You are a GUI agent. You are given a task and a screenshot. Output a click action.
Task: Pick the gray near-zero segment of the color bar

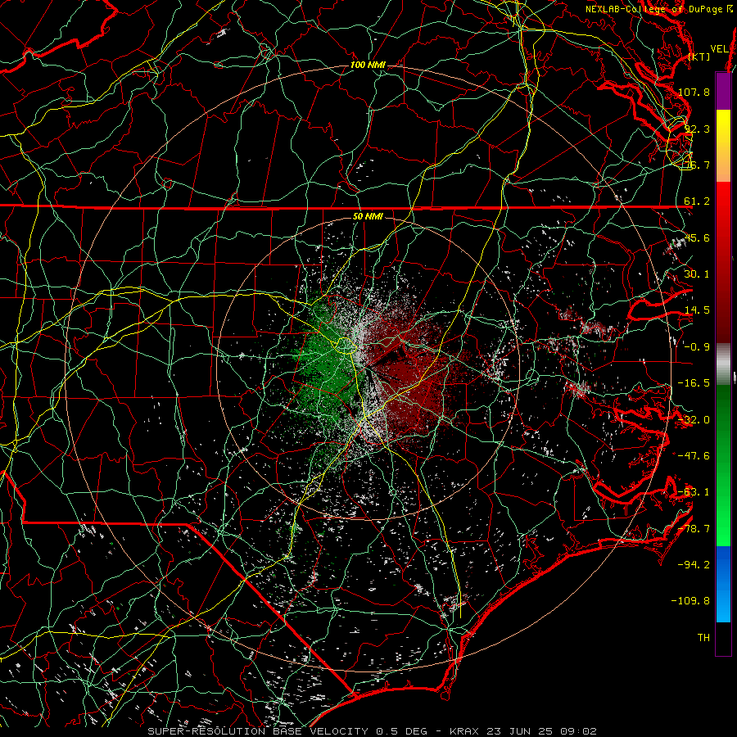click(723, 364)
